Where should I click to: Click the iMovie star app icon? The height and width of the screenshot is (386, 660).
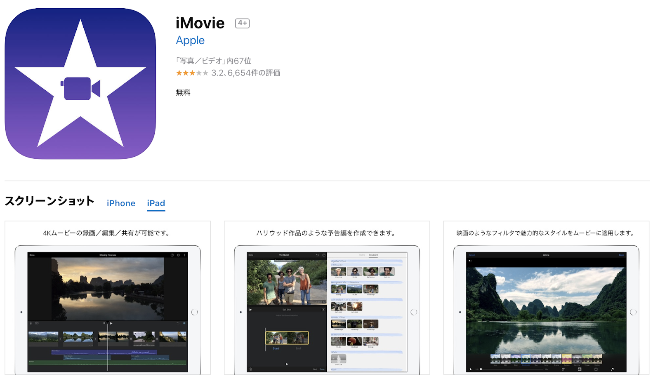80,84
